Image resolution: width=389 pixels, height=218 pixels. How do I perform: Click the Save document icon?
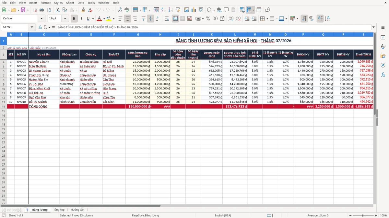(23, 10)
